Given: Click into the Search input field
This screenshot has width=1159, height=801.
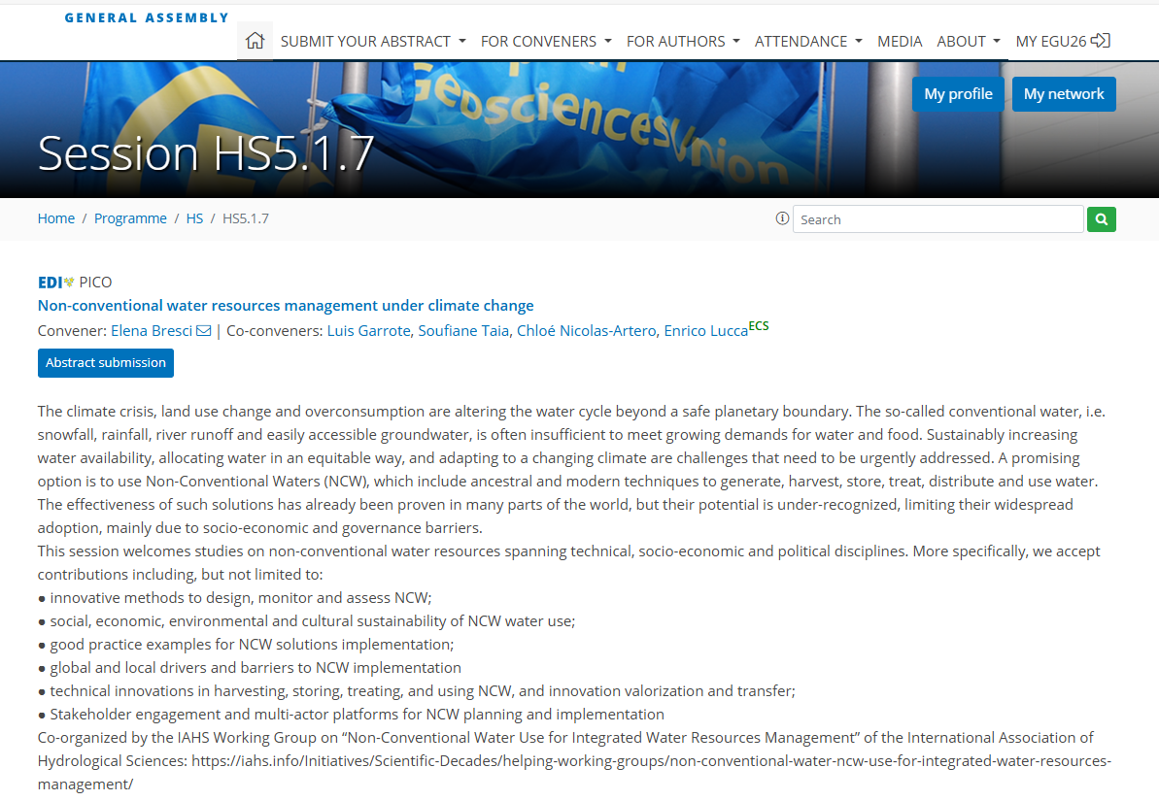Looking at the screenshot, I should [937, 219].
